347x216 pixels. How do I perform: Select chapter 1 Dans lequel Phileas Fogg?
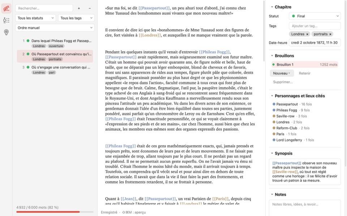point(55,43)
